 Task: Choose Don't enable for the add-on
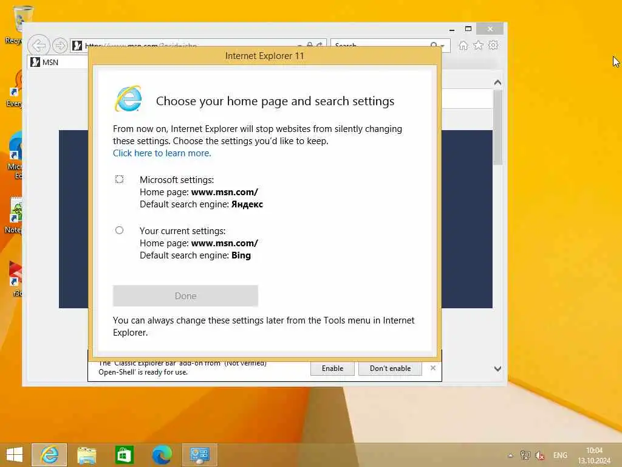tap(390, 368)
